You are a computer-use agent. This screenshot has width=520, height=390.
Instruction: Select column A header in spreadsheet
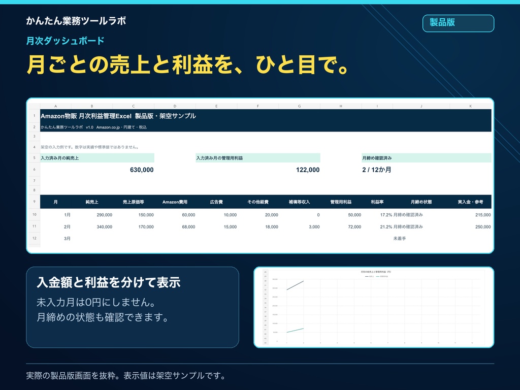55,106
